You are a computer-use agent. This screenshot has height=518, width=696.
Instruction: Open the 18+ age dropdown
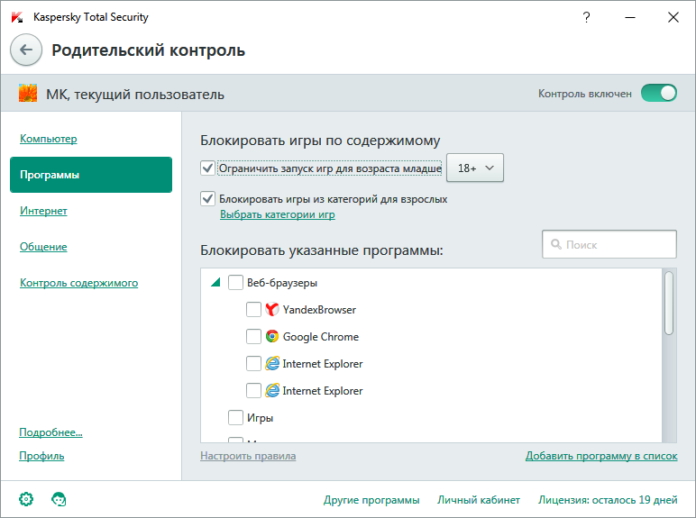tap(475, 168)
